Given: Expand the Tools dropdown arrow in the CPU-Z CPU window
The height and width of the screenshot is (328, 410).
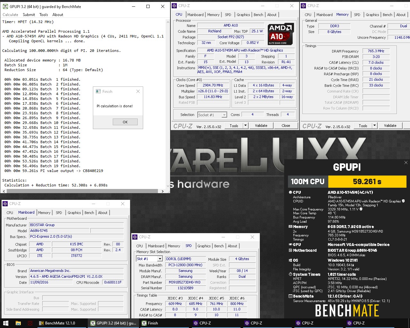Looking at the screenshot, I should tap(245, 126).
